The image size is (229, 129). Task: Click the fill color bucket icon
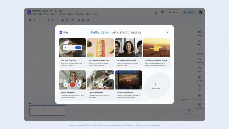coord(83,20)
